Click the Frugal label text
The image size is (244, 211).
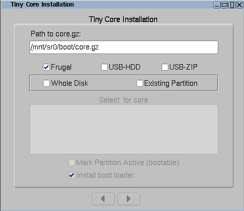point(61,67)
